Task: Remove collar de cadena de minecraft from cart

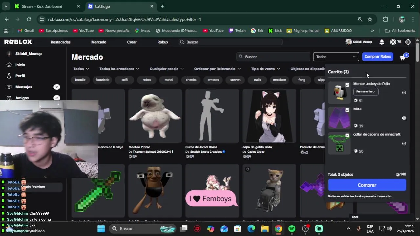Action: pos(404,144)
